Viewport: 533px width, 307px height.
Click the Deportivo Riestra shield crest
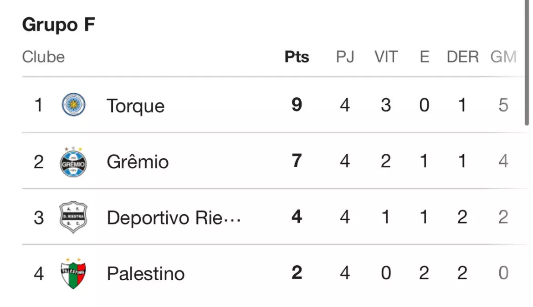coord(73,217)
